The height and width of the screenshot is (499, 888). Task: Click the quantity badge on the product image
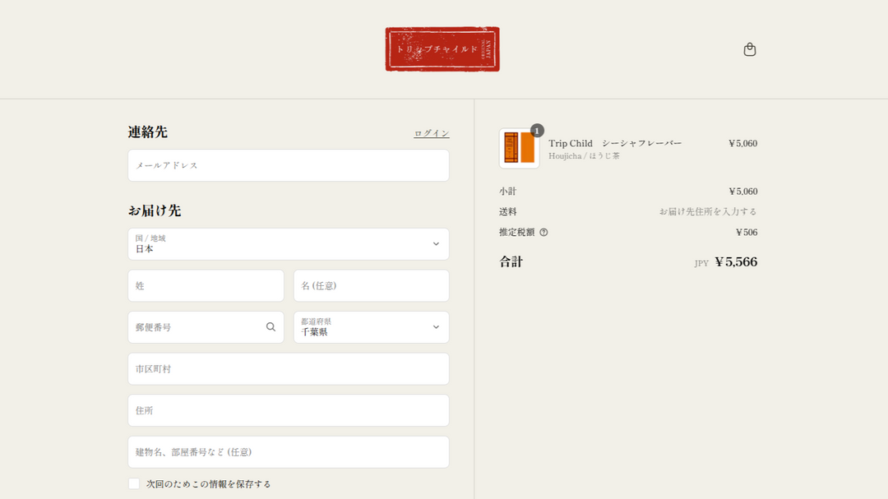point(537,131)
